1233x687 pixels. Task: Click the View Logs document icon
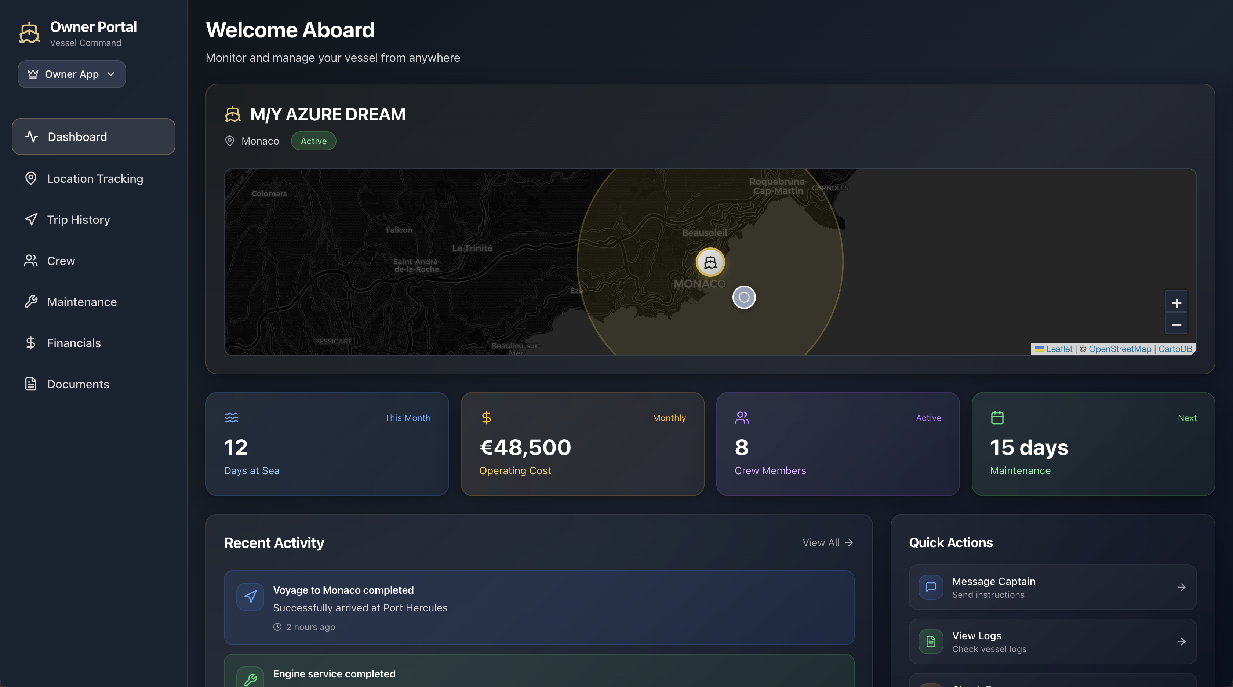tap(931, 641)
